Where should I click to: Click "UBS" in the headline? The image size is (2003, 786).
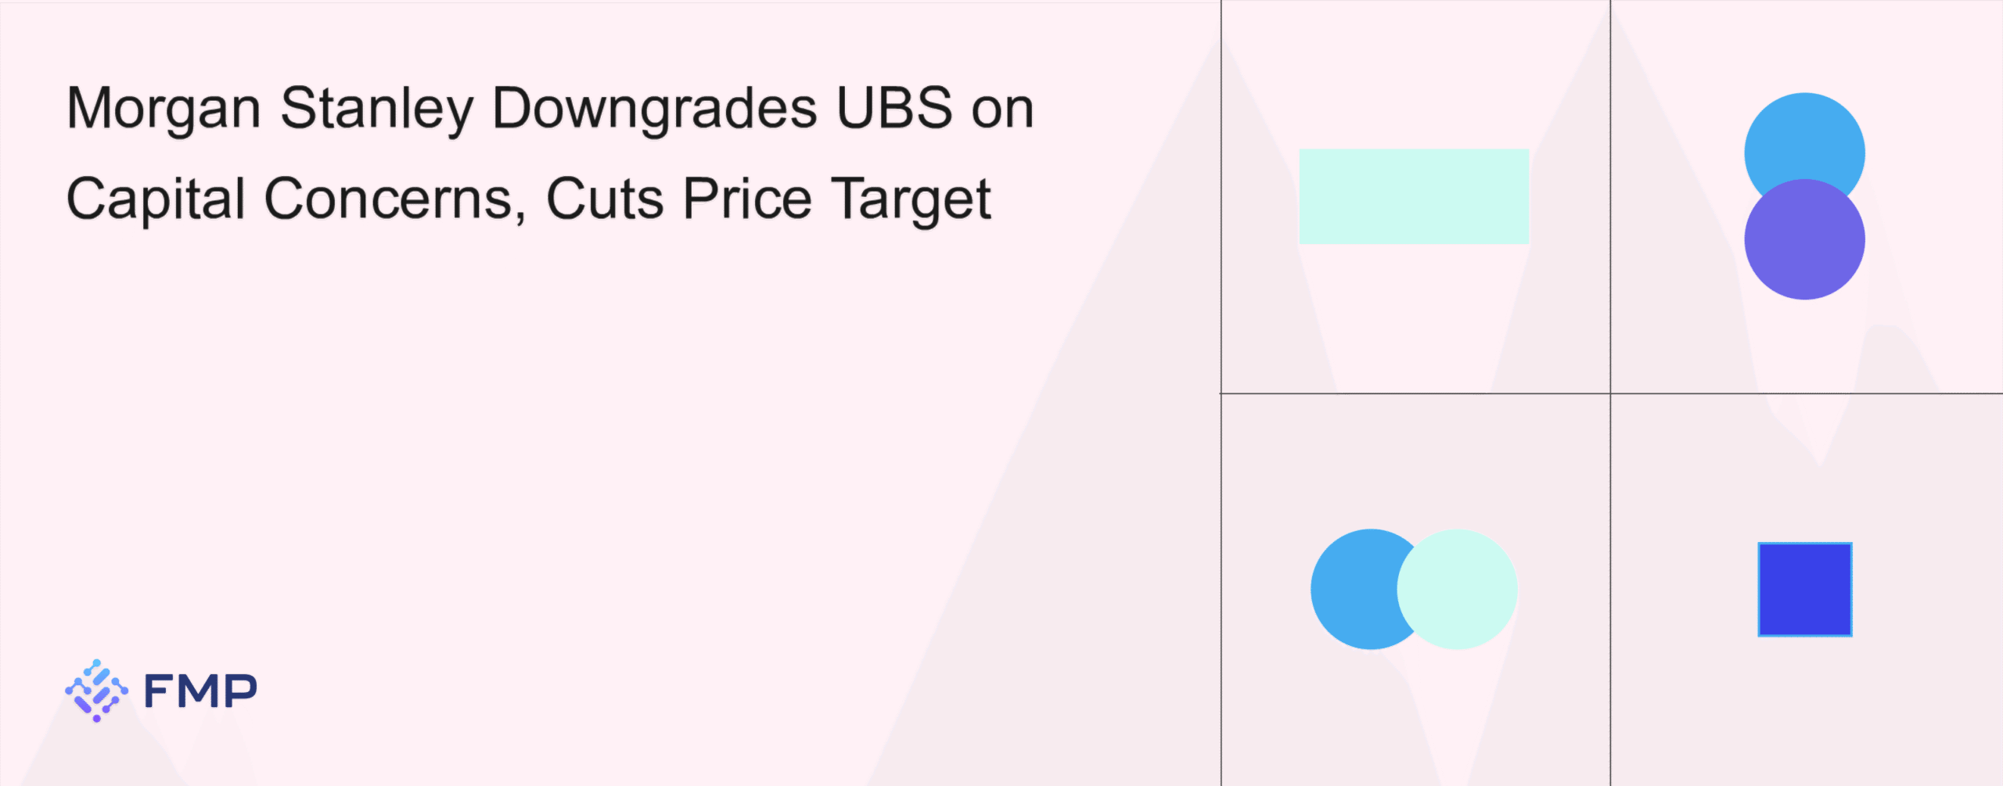coord(894,107)
